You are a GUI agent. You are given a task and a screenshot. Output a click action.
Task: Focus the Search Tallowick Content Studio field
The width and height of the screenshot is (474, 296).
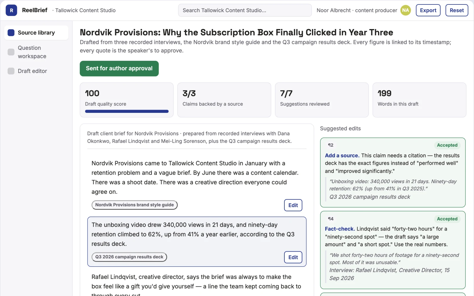click(x=245, y=10)
